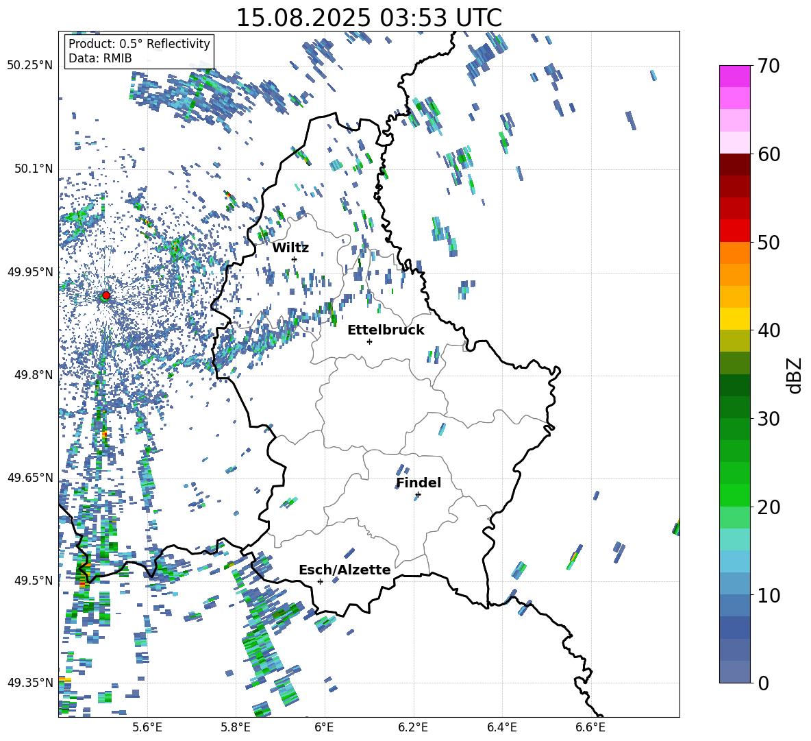Click the 20 tick on colorbar
Viewport: 811px width, 741px height.
click(768, 507)
